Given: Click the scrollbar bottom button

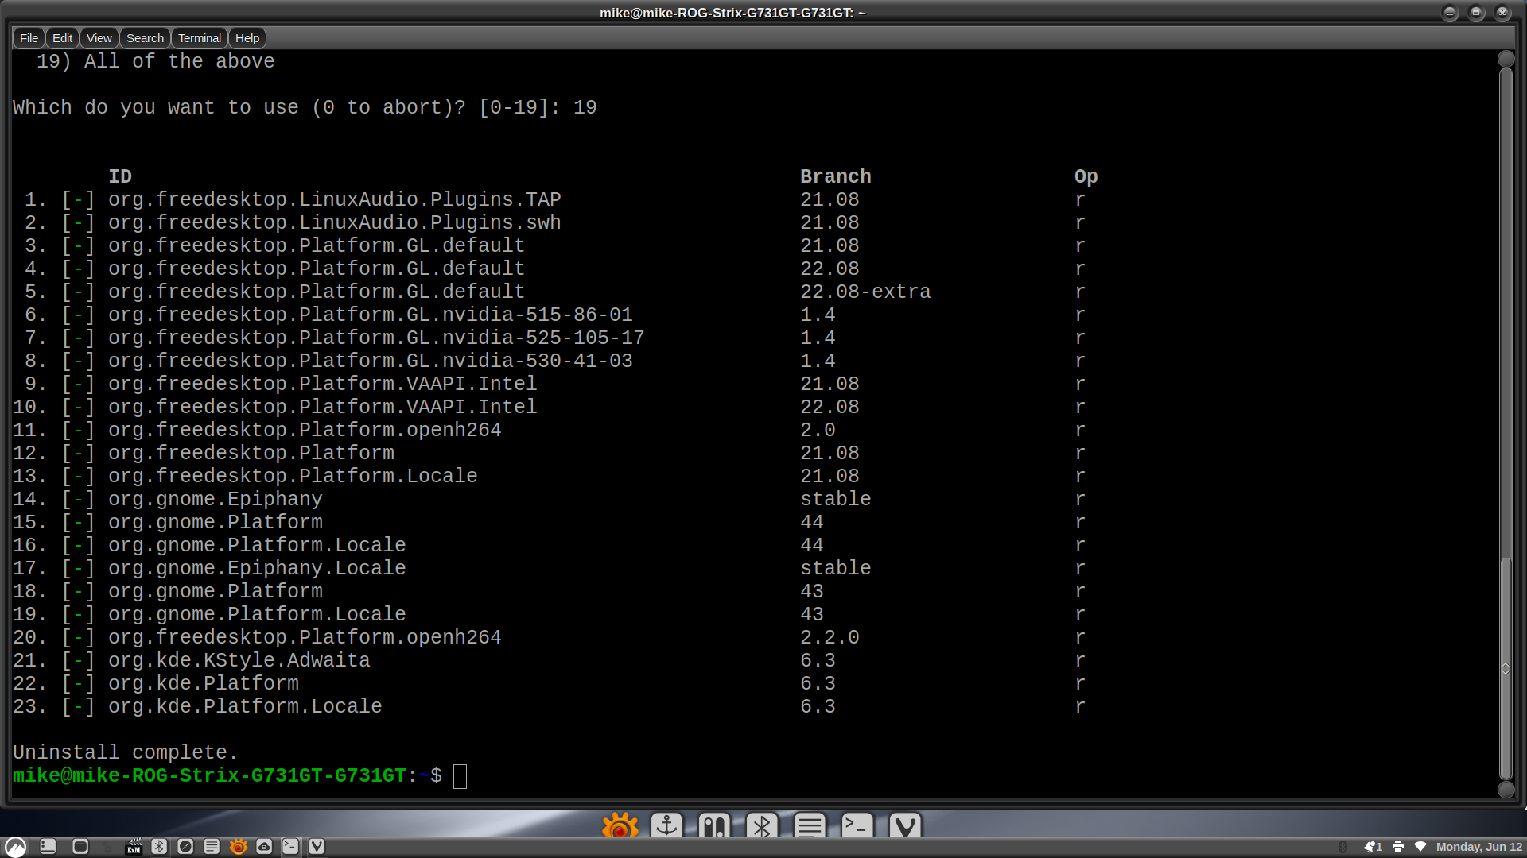Looking at the screenshot, I should tap(1506, 789).
